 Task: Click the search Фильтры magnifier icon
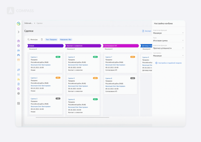[29, 39]
